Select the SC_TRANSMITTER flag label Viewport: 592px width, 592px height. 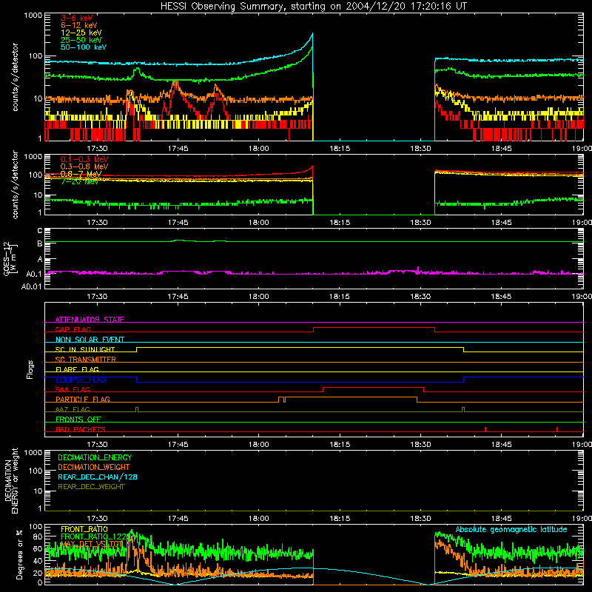85,359
